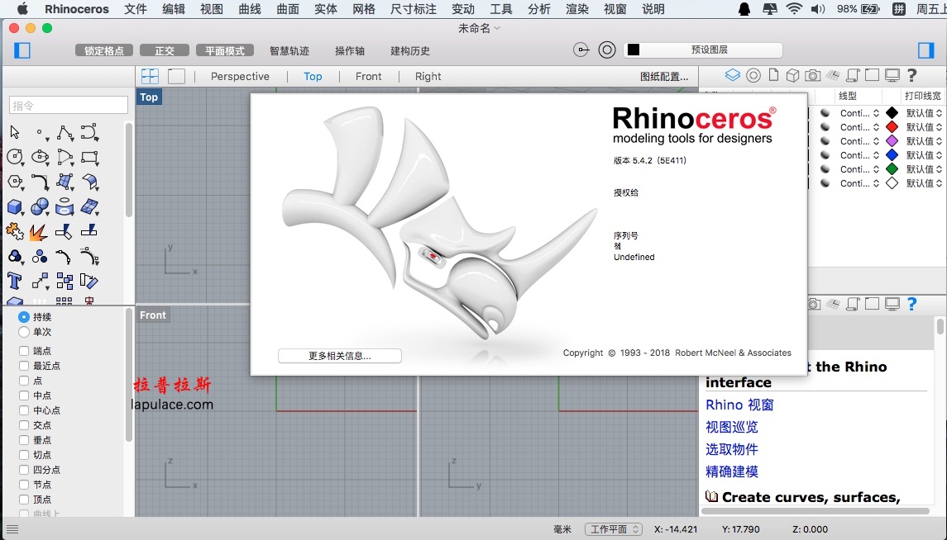This screenshot has height=540, width=947.
Task: Open linetype dropdown for purple layer
Action: coord(859,141)
